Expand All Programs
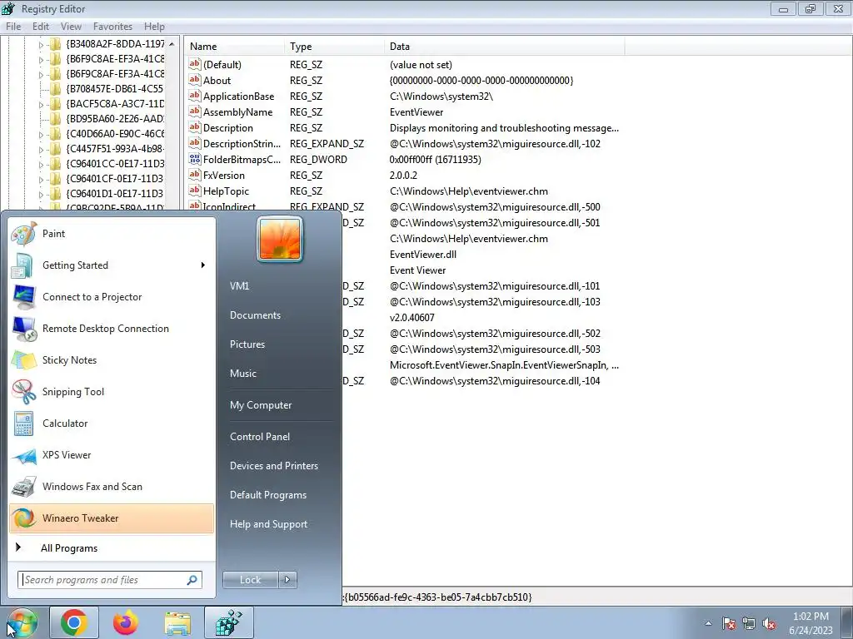853x639 pixels. [112, 548]
